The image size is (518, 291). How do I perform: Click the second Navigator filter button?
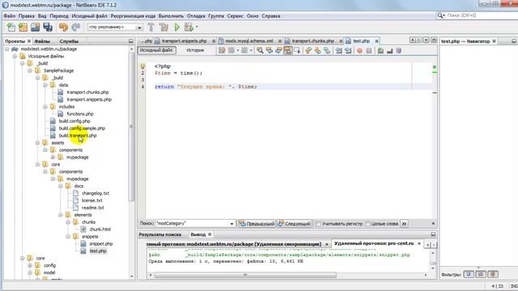point(481,274)
